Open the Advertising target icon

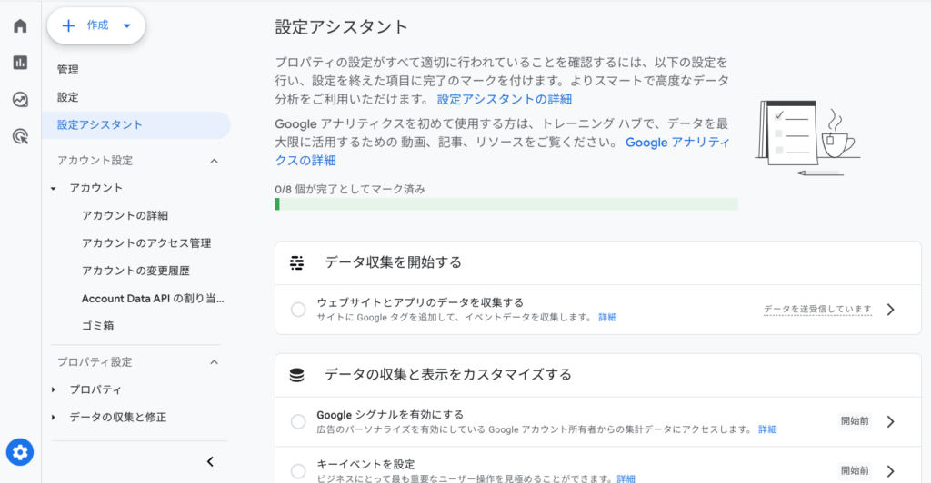click(x=20, y=137)
